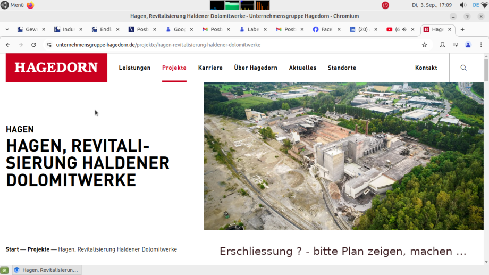Launch Firefox from the top panel
The image size is (489, 275).
(30, 5)
